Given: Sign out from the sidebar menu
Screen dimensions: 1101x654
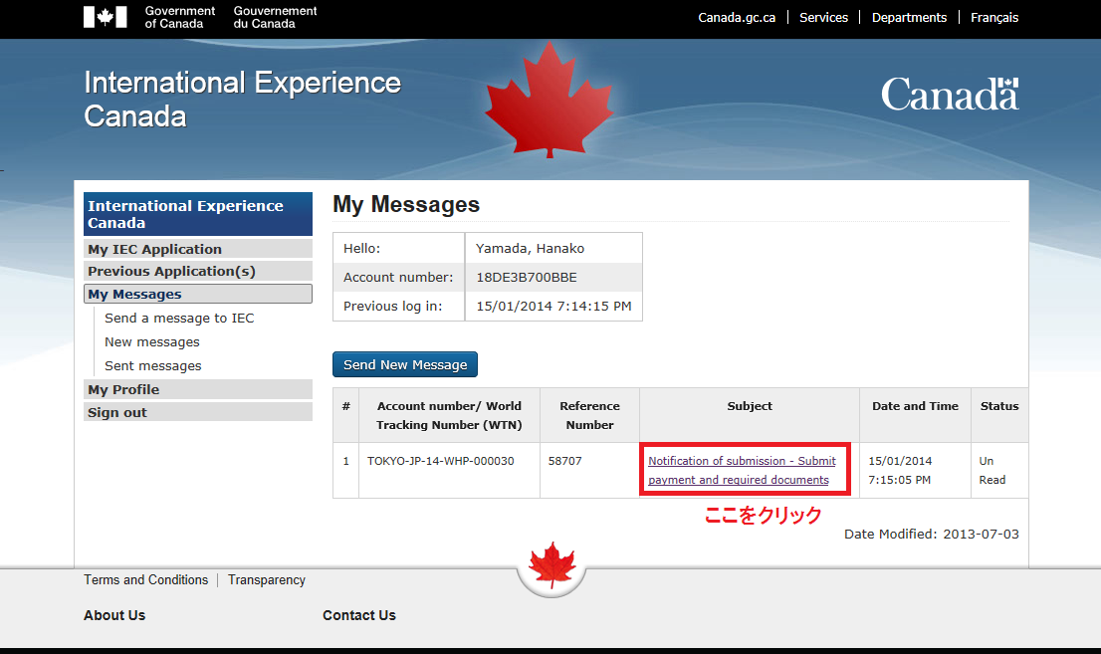Looking at the screenshot, I should point(198,412).
